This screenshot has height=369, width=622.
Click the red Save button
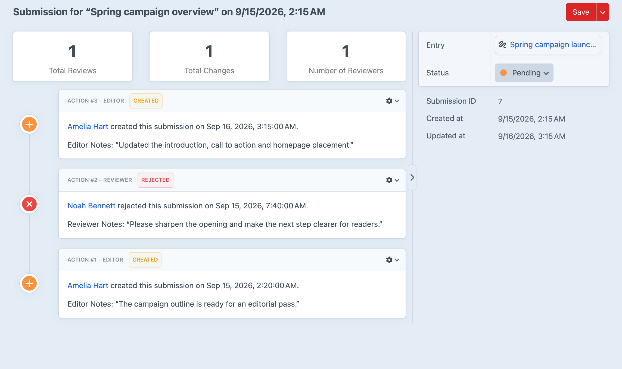pos(581,12)
